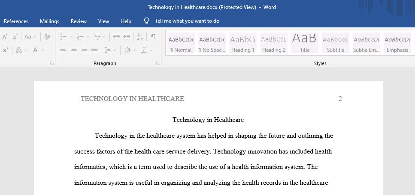
Task: Toggle show paragraph marks
Action: coord(153,37)
